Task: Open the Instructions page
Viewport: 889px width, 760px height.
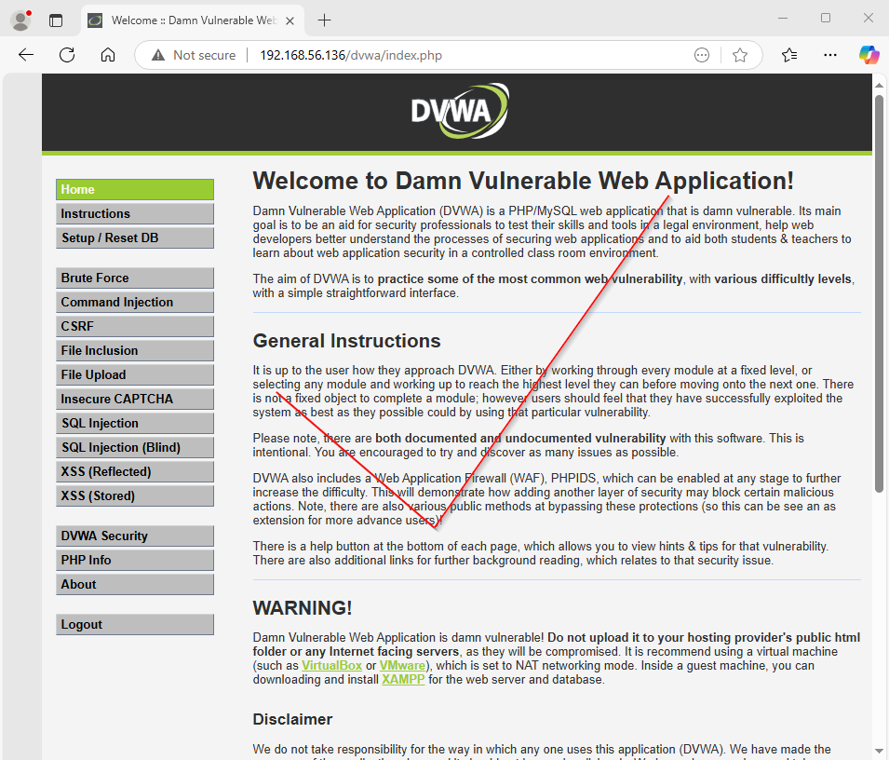Action: tap(135, 214)
